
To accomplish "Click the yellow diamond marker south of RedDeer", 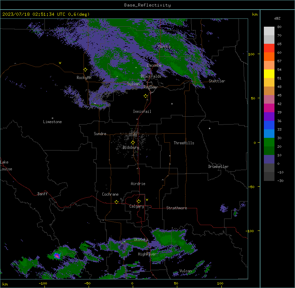I will (145, 96).
